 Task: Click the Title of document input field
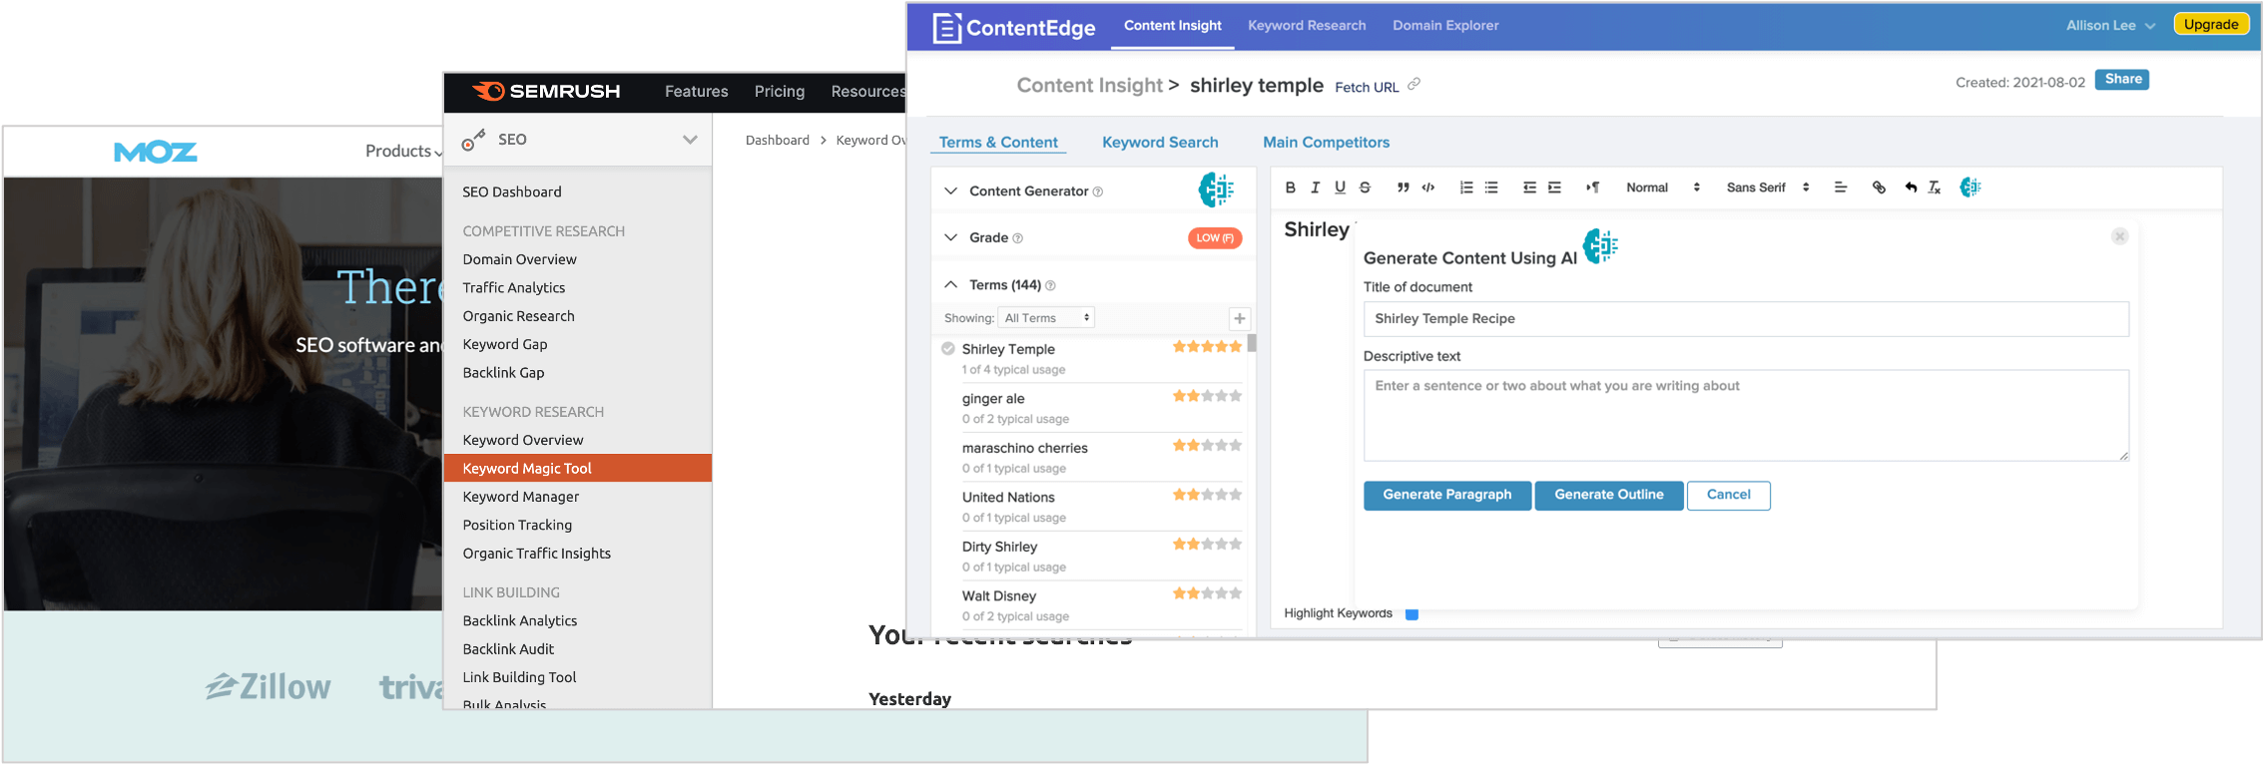1746,319
